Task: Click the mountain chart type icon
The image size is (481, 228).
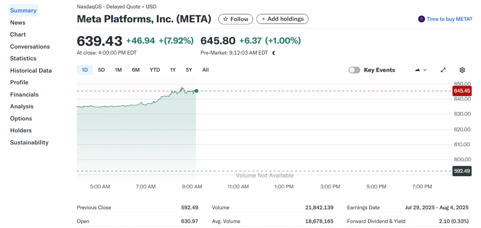Action: coord(417,70)
